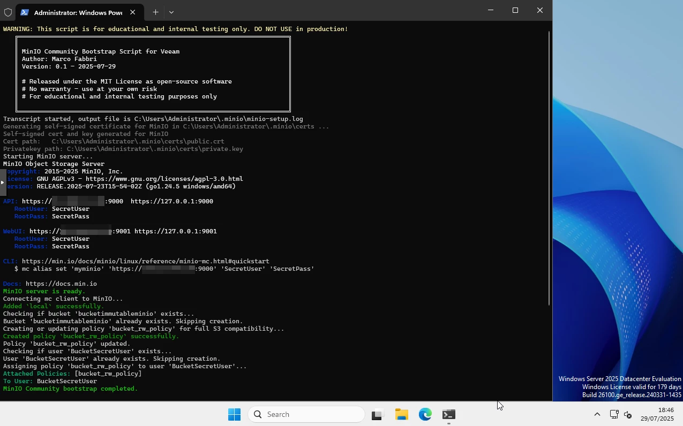Viewport: 683px width, 426px height.
Task: Click the minio-mc quickstart URL in CLI line
Action: pos(146,261)
